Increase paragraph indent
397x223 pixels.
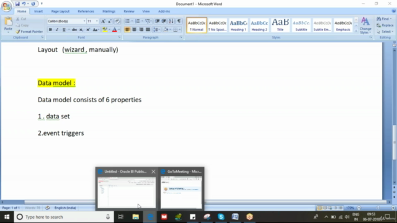point(164,21)
